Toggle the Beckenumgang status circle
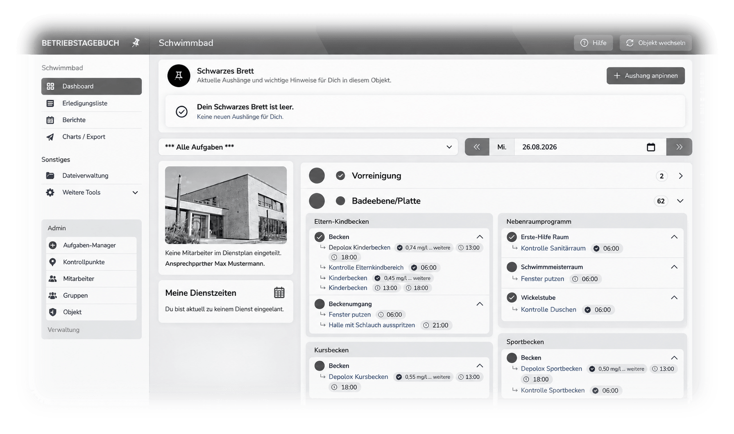The height and width of the screenshot is (434, 734). [x=319, y=304]
